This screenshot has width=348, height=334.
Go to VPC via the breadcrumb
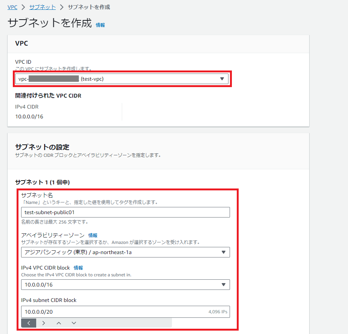click(12, 7)
